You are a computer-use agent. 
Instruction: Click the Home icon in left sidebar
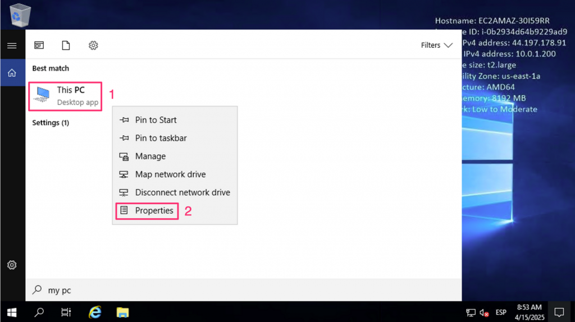(x=12, y=73)
